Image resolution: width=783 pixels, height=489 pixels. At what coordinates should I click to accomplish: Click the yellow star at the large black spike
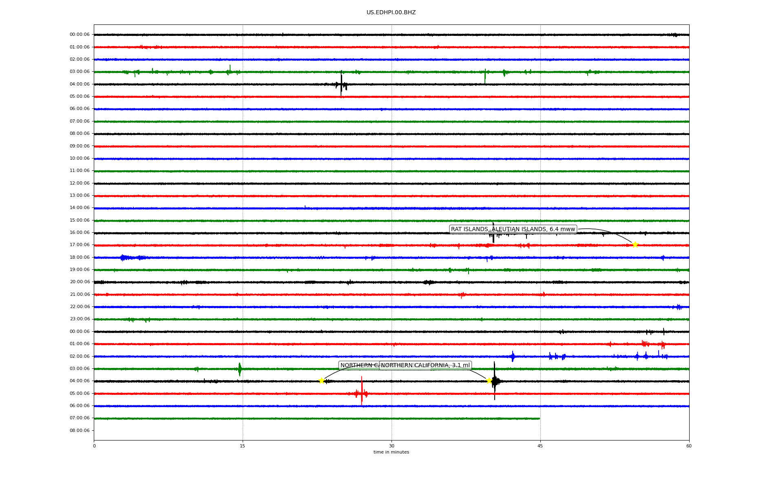pyautogui.click(x=489, y=381)
